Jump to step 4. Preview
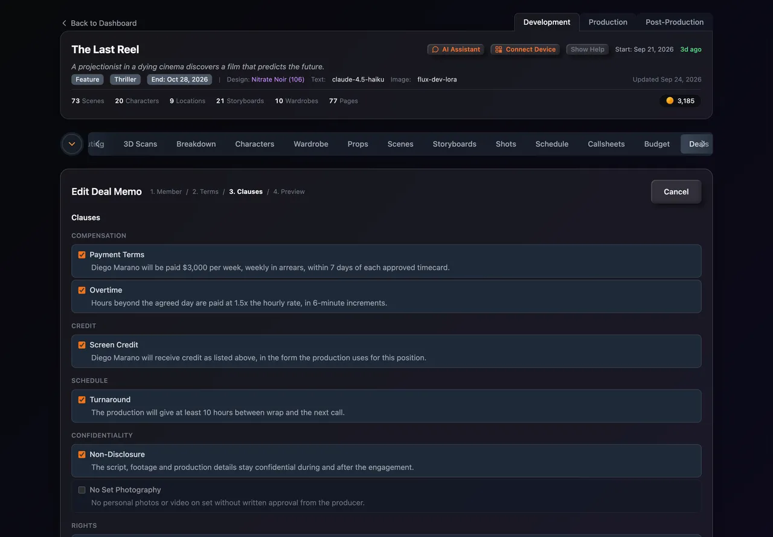 (289, 191)
